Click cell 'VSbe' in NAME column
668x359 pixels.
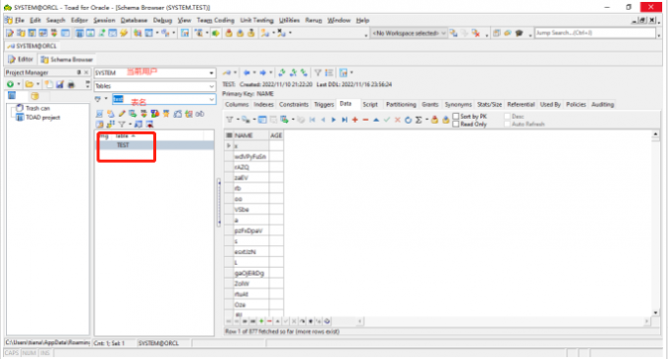tap(250, 209)
